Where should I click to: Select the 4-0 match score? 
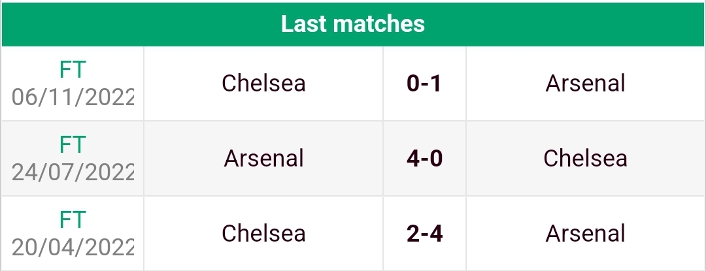[x=424, y=159]
